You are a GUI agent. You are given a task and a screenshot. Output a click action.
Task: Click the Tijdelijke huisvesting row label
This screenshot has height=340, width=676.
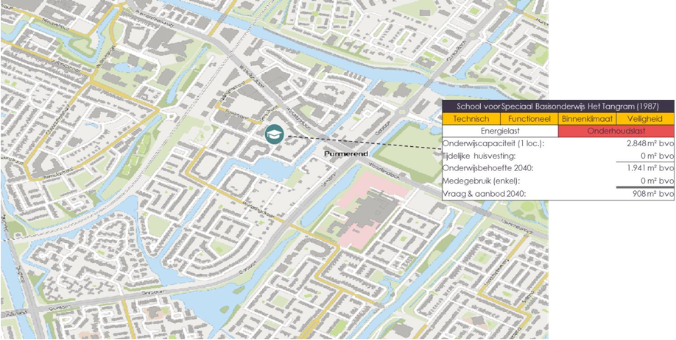[479, 156]
